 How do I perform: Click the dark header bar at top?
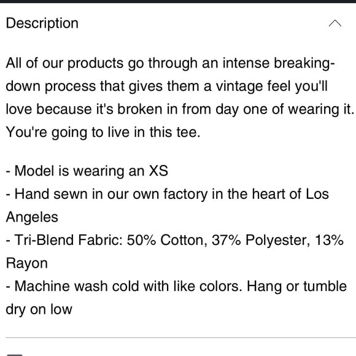[x=178, y=1]
